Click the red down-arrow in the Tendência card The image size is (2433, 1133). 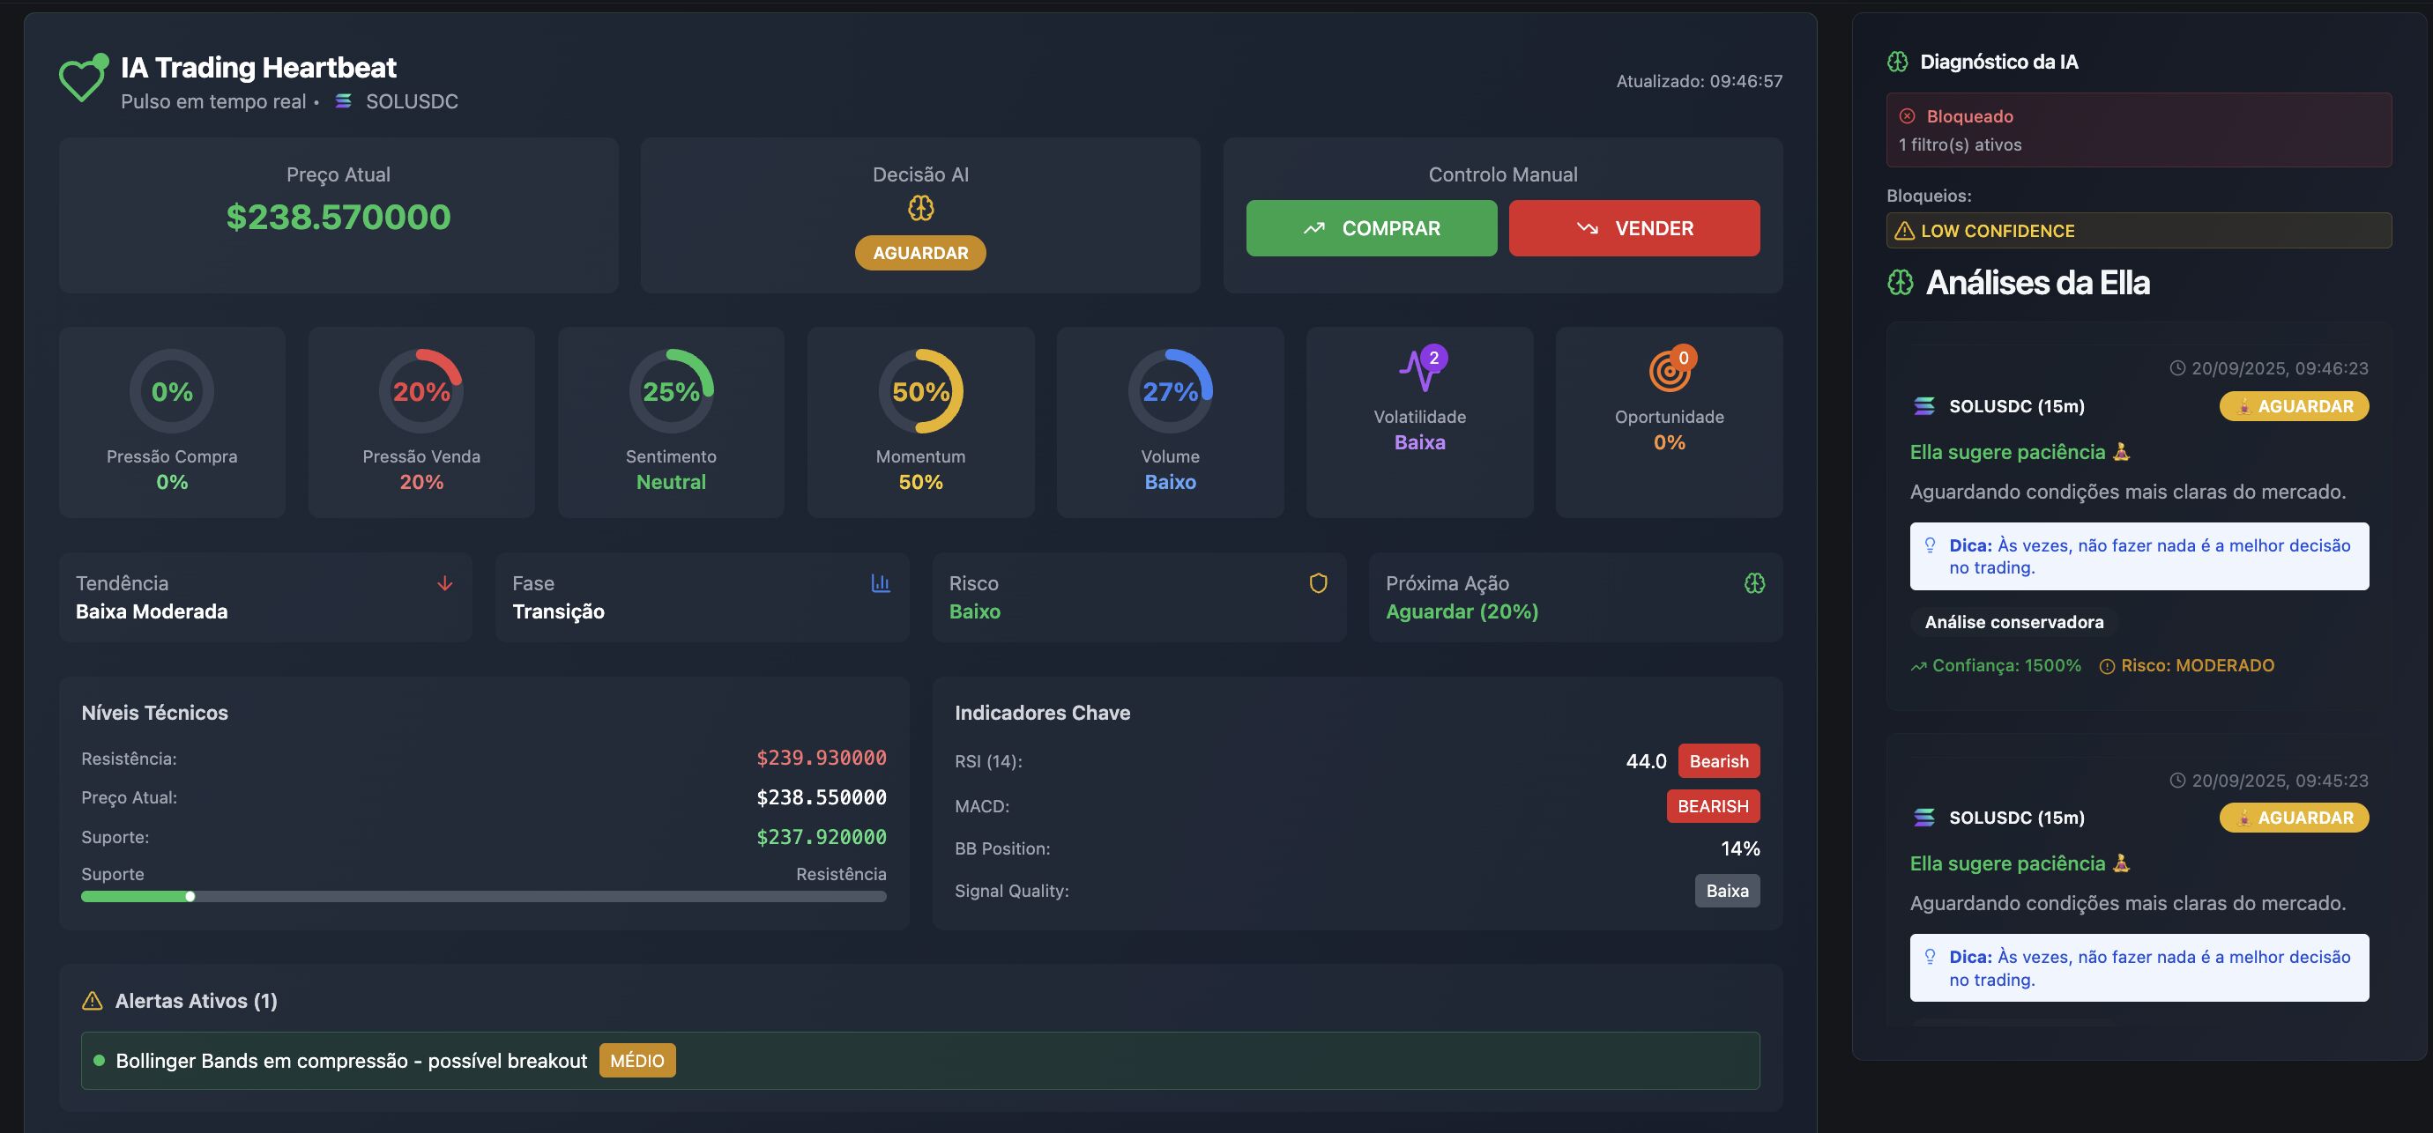444,583
